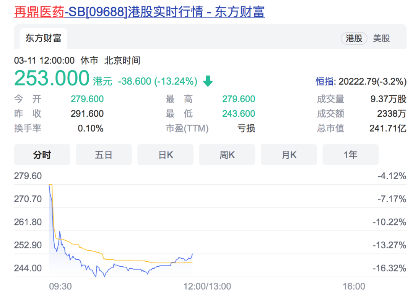This screenshot has width=413, height=293.
Task: Open the 日K daily candlestick chart
Action: point(165,155)
